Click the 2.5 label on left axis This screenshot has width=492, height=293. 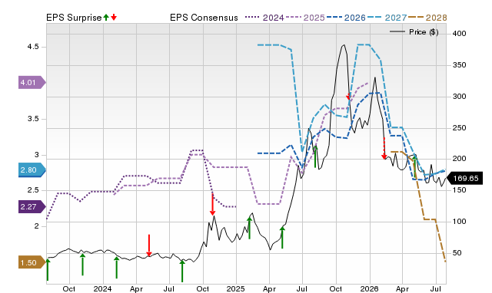point(33,190)
